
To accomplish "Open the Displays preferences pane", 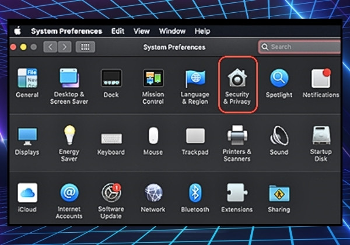I will 27,141.
